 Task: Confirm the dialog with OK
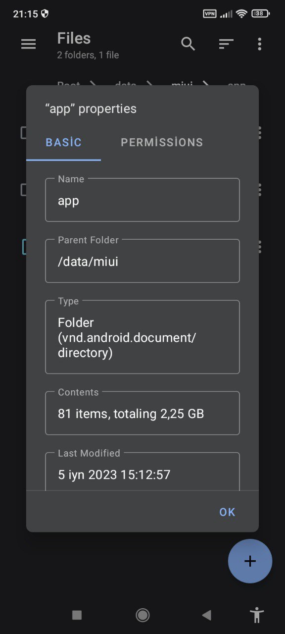click(x=228, y=512)
